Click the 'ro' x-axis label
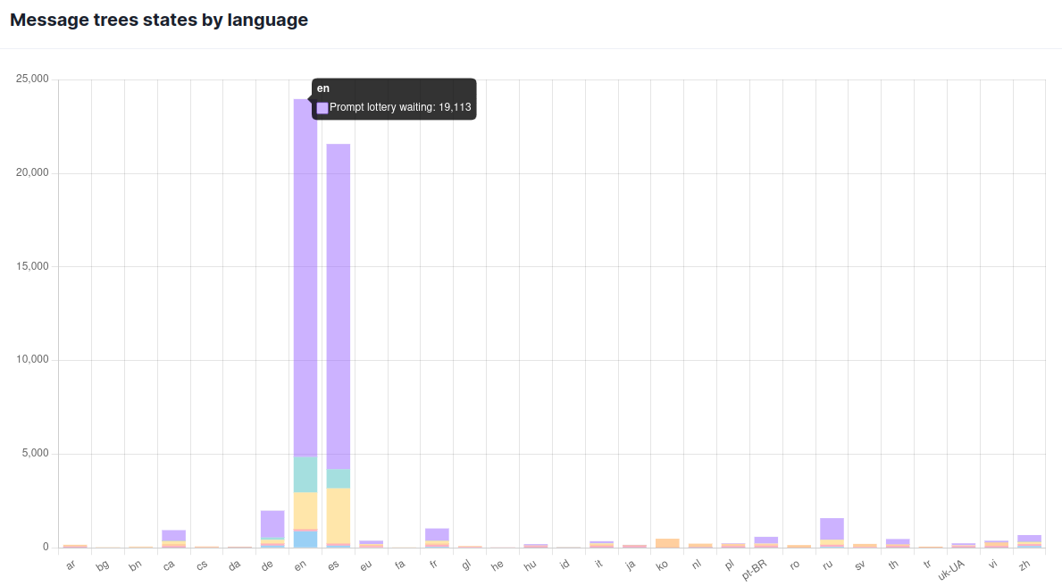Viewport: 1062px width, 586px height. [x=794, y=565]
